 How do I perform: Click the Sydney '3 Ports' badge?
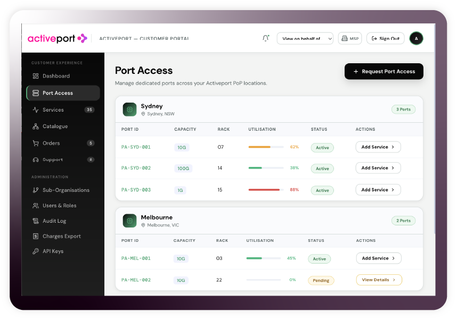[403, 110]
